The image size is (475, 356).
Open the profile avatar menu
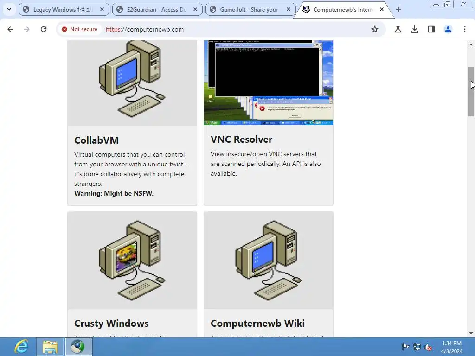[x=448, y=29]
